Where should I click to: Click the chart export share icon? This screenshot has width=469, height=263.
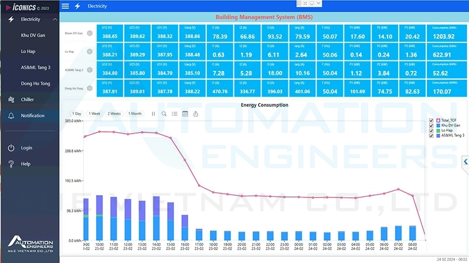(196, 114)
